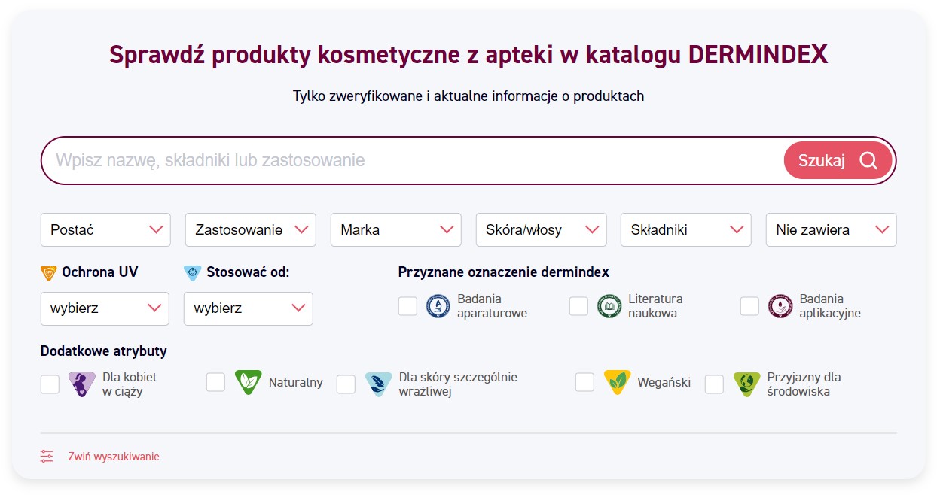Tick the Dla kobiet w ciąży checkbox
The image size is (943, 501).
pyautogui.click(x=50, y=384)
